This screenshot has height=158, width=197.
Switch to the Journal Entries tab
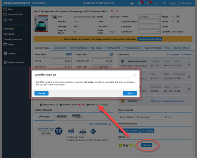coord(181,48)
